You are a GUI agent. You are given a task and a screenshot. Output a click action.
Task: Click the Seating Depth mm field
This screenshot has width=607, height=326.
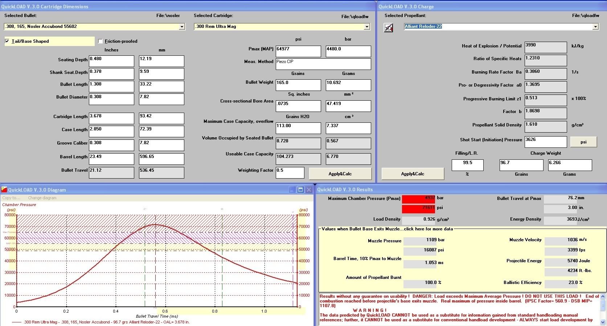(161, 61)
